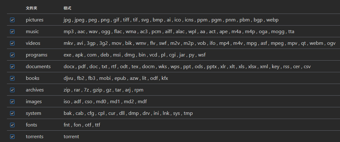
Task: Toggle the videos folder checkbox
Action: click(12, 44)
